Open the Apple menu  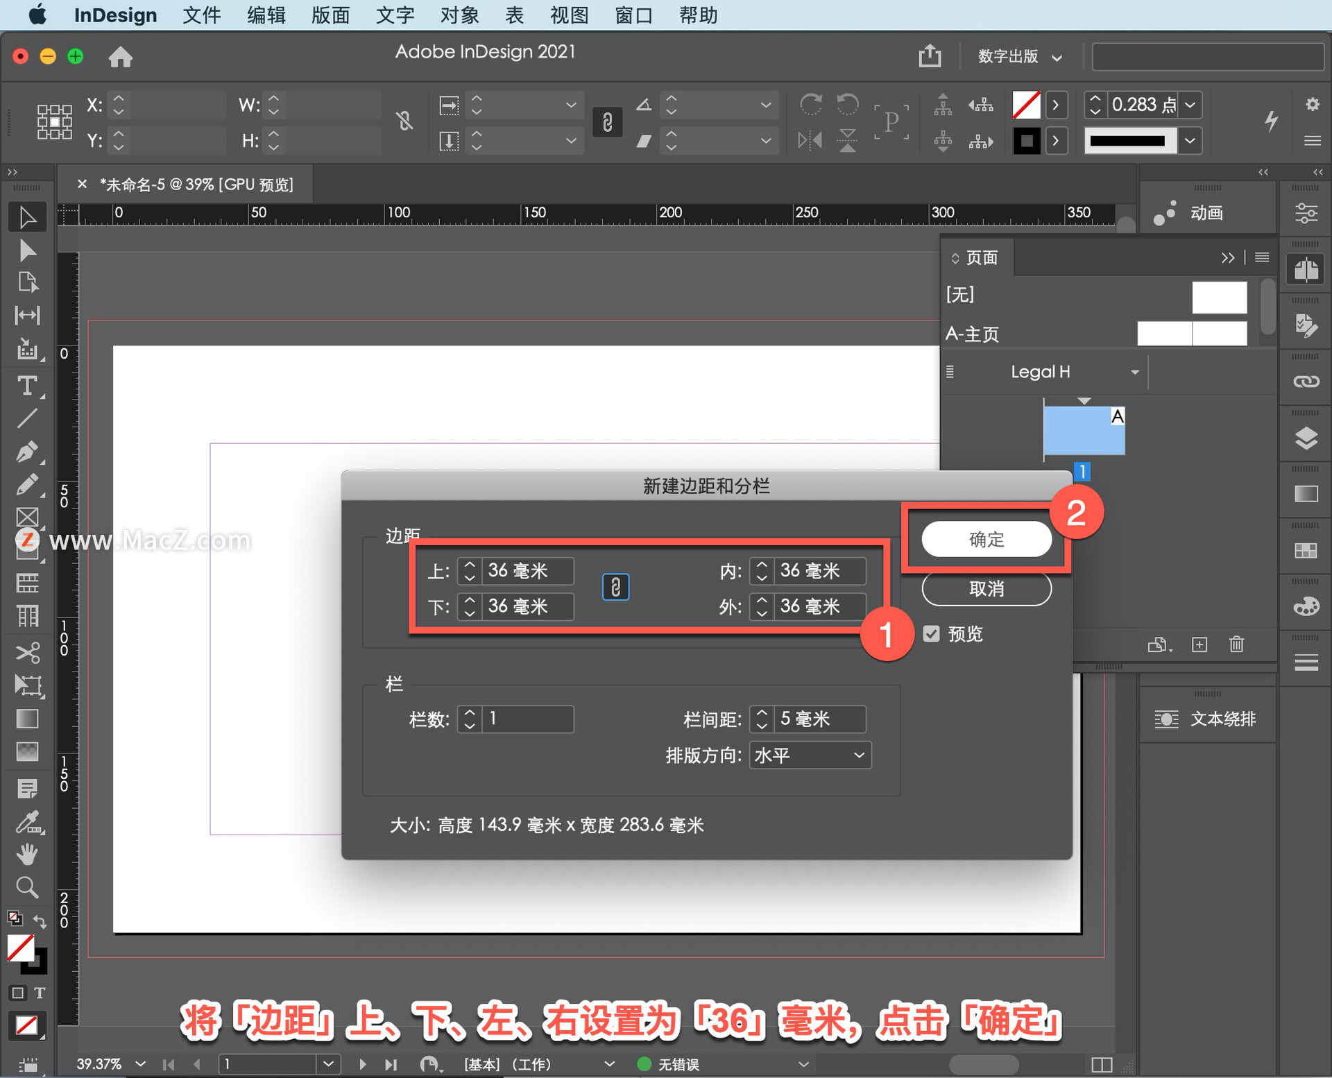coord(38,15)
